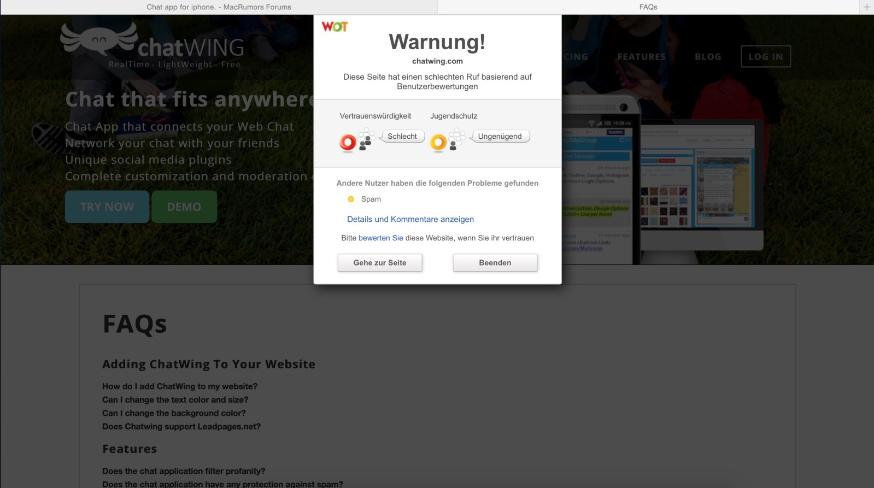Click the DEMO button

pyautogui.click(x=184, y=207)
